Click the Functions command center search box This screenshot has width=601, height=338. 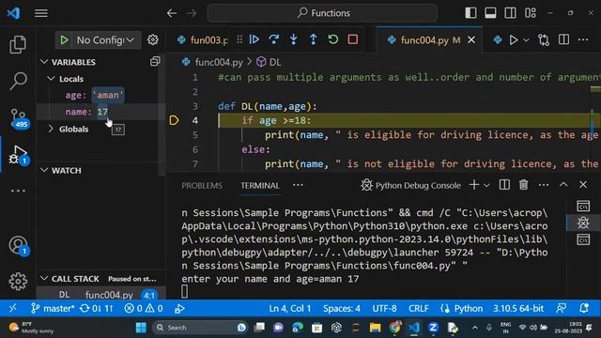coord(322,13)
